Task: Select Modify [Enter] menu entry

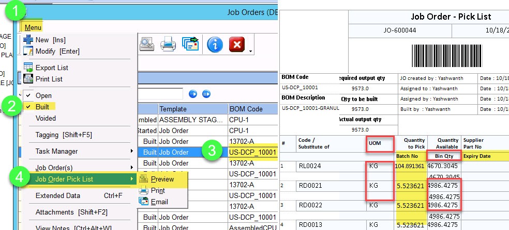Action: pos(56,51)
